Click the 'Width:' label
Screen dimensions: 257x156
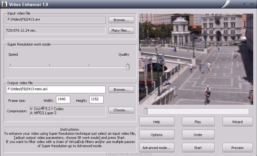[x=48, y=101]
